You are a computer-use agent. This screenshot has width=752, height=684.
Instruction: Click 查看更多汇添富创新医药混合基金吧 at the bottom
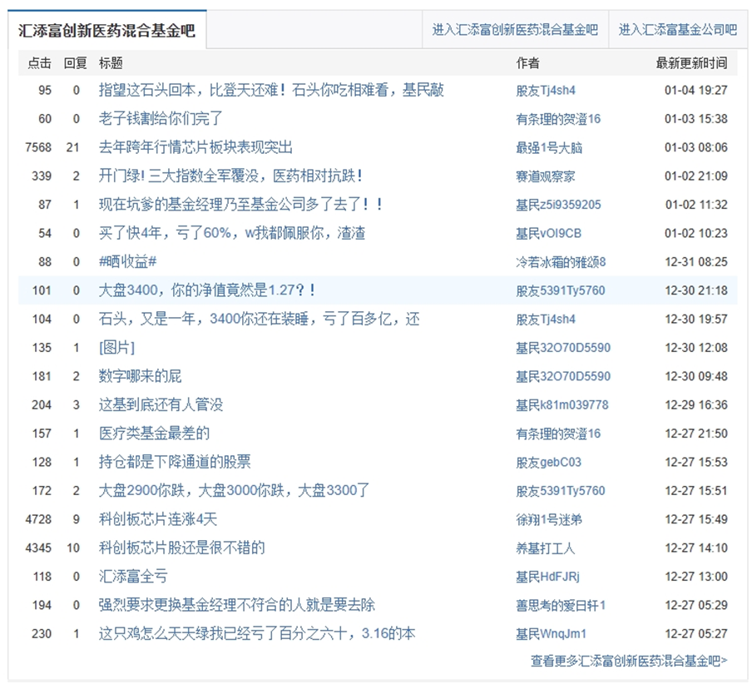(x=629, y=661)
